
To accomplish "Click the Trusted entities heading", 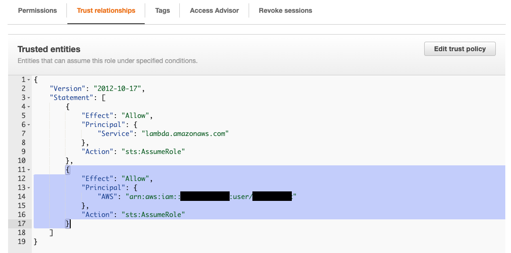I will click(x=49, y=49).
